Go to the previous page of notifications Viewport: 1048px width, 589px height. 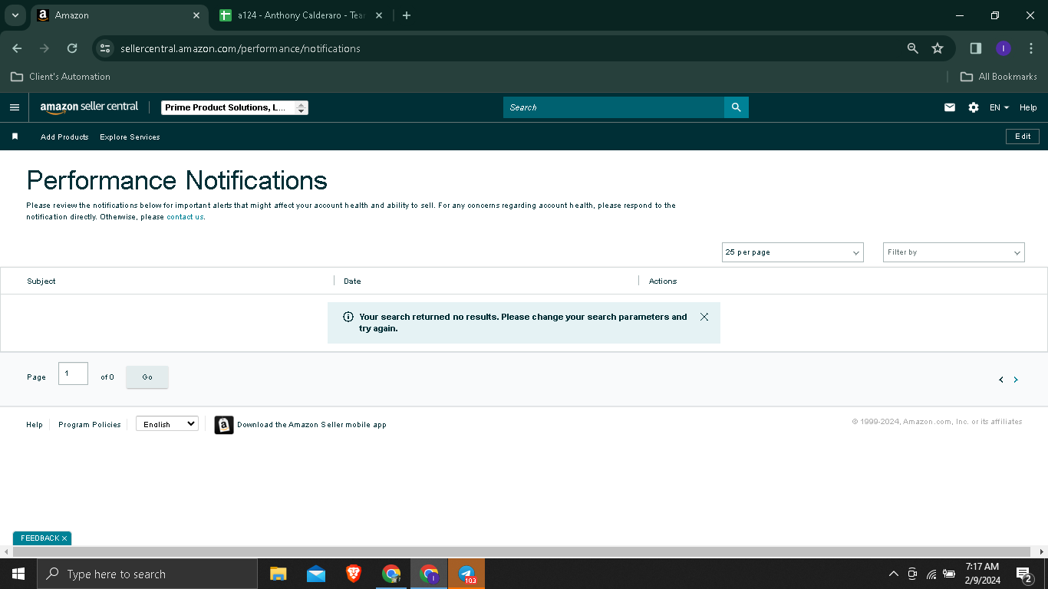click(x=1001, y=380)
